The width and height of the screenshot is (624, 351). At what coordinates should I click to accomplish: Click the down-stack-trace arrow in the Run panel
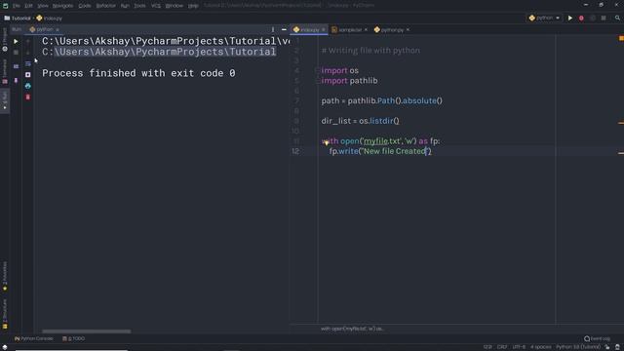tap(28, 52)
